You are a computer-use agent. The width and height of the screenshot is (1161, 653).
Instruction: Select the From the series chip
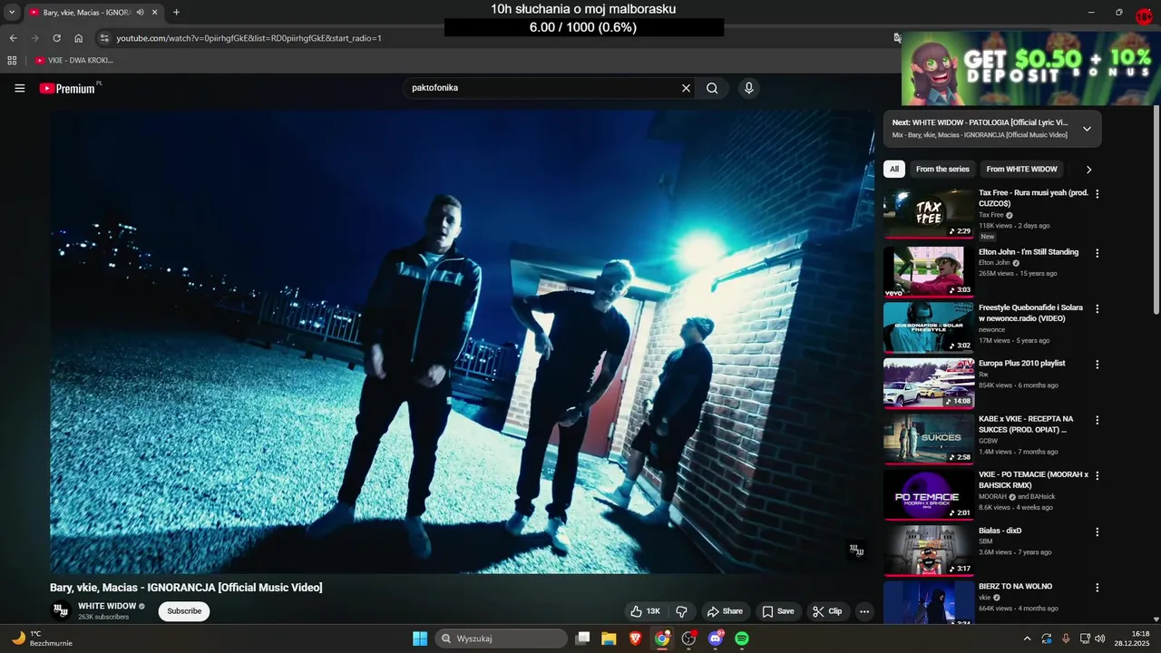point(942,169)
